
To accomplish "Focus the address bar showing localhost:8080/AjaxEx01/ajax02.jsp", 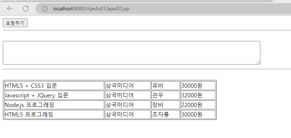I will coord(163,9).
